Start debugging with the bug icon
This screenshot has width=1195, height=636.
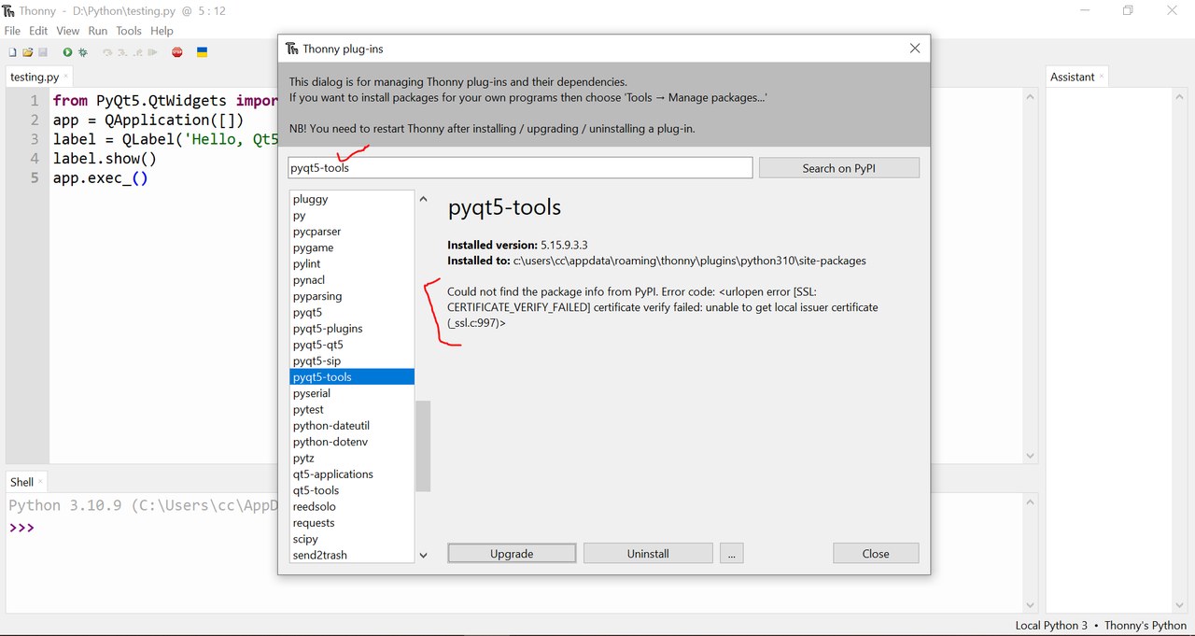83,52
